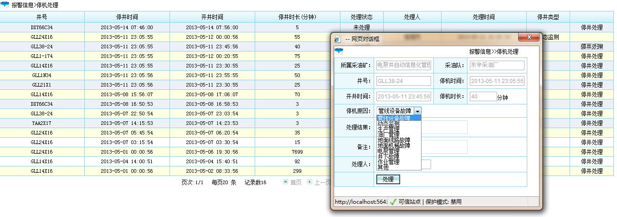Click the previous page arrow icon beside 上一页
Image resolution: width=617 pixels, height=217 pixels.
tap(309, 182)
